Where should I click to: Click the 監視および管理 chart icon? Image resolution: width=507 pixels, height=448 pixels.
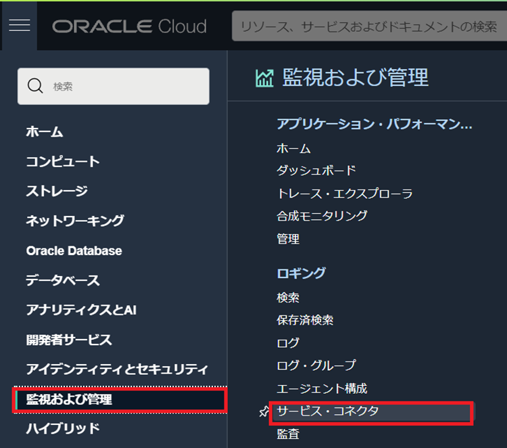coord(264,78)
